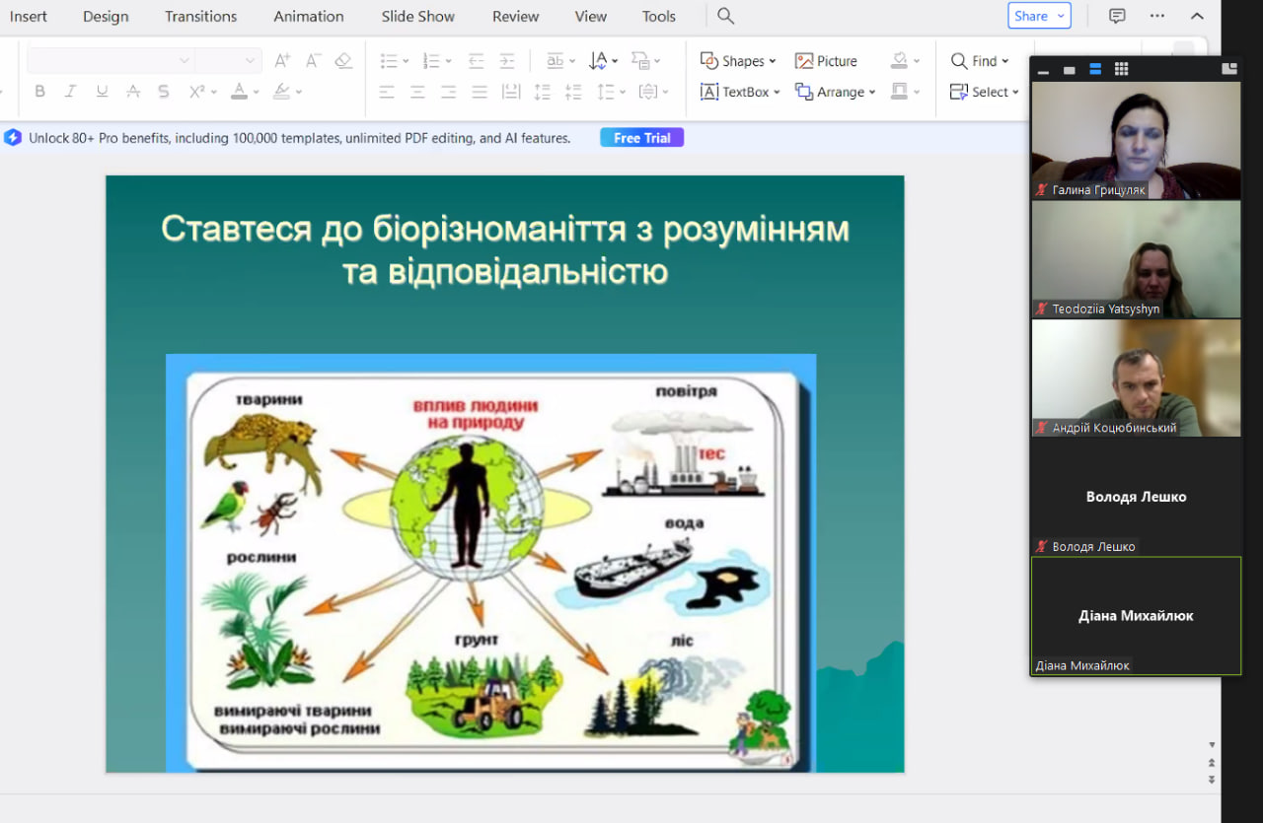This screenshot has width=1263, height=823.
Task: Expand the bullet list dropdown arrow
Action: pos(406,61)
